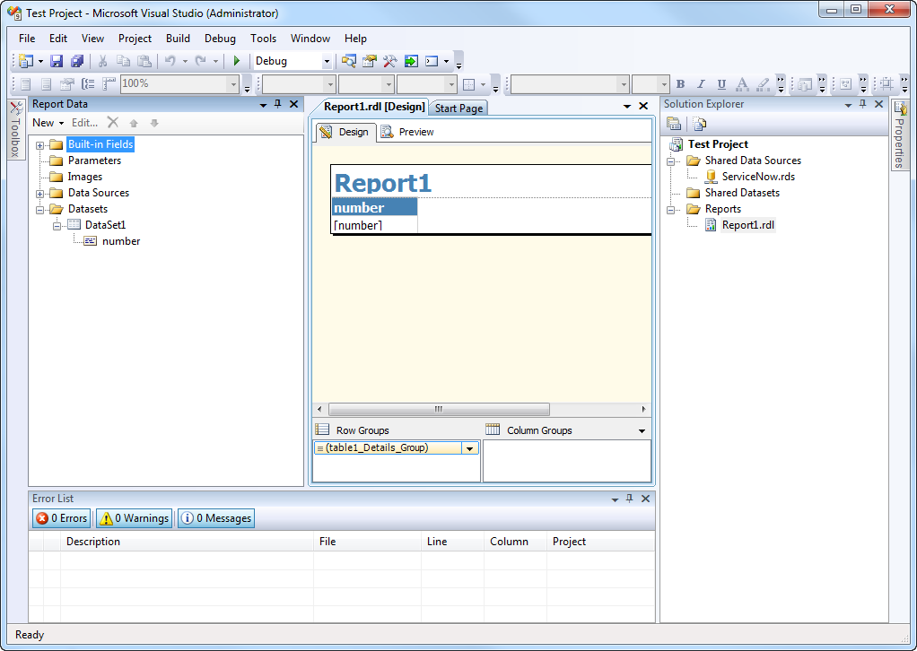917x651 pixels.
Task: Select Report1.rdl in Solution Explorer
Action: pyautogui.click(x=748, y=225)
